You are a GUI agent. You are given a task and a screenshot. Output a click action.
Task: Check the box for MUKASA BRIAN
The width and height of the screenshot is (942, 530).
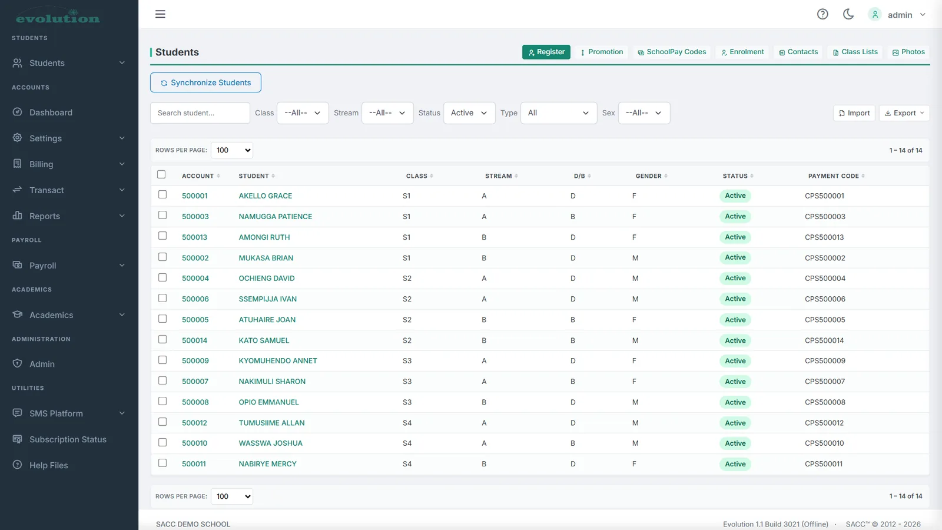click(162, 257)
